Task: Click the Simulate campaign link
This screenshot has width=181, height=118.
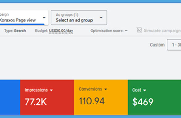Action: point(162,31)
